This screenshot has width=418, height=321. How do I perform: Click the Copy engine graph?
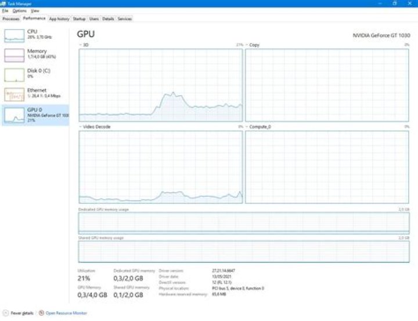coord(327,85)
